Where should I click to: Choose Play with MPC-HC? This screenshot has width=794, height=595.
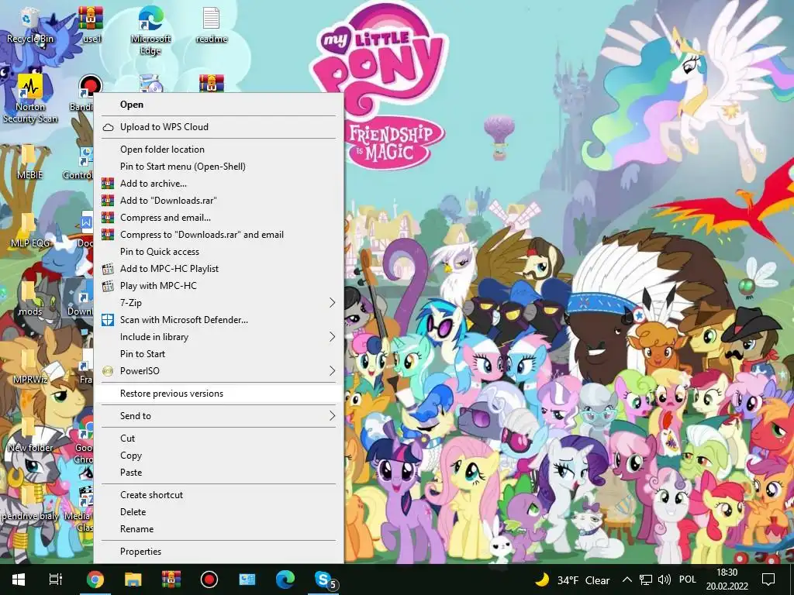219,286
